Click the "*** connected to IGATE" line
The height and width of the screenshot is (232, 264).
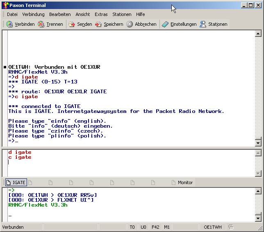pos(44,106)
